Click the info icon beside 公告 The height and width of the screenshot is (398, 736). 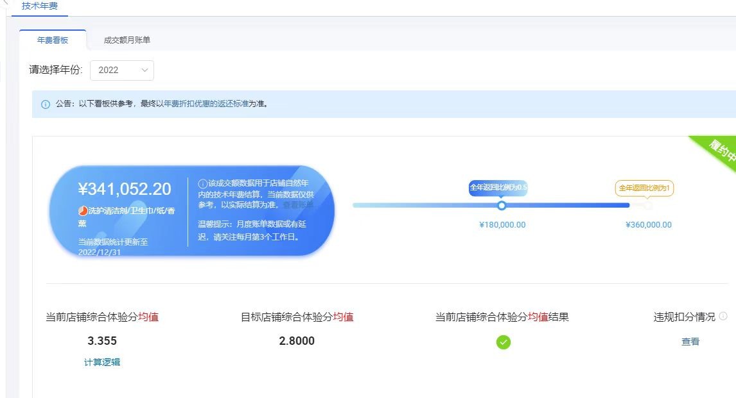click(x=46, y=104)
